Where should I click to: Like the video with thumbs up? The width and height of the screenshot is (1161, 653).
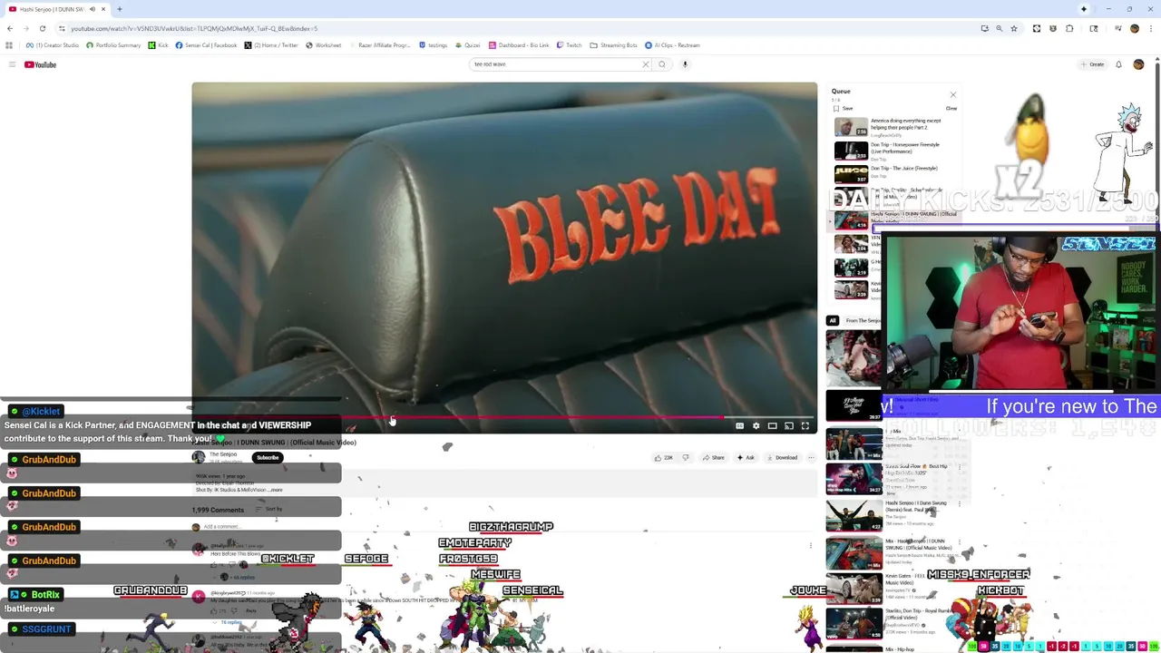pyautogui.click(x=663, y=457)
